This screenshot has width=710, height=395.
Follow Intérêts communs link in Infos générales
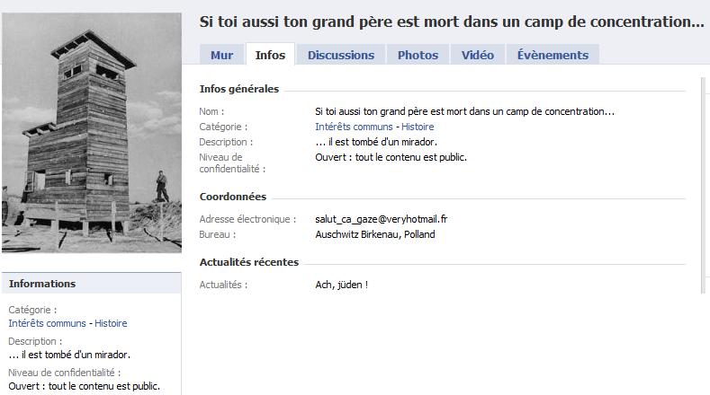point(354,127)
